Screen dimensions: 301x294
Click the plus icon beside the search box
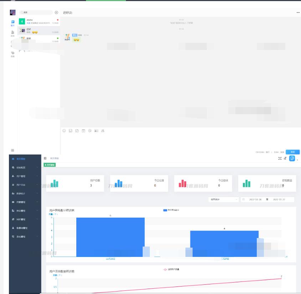[56, 12]
